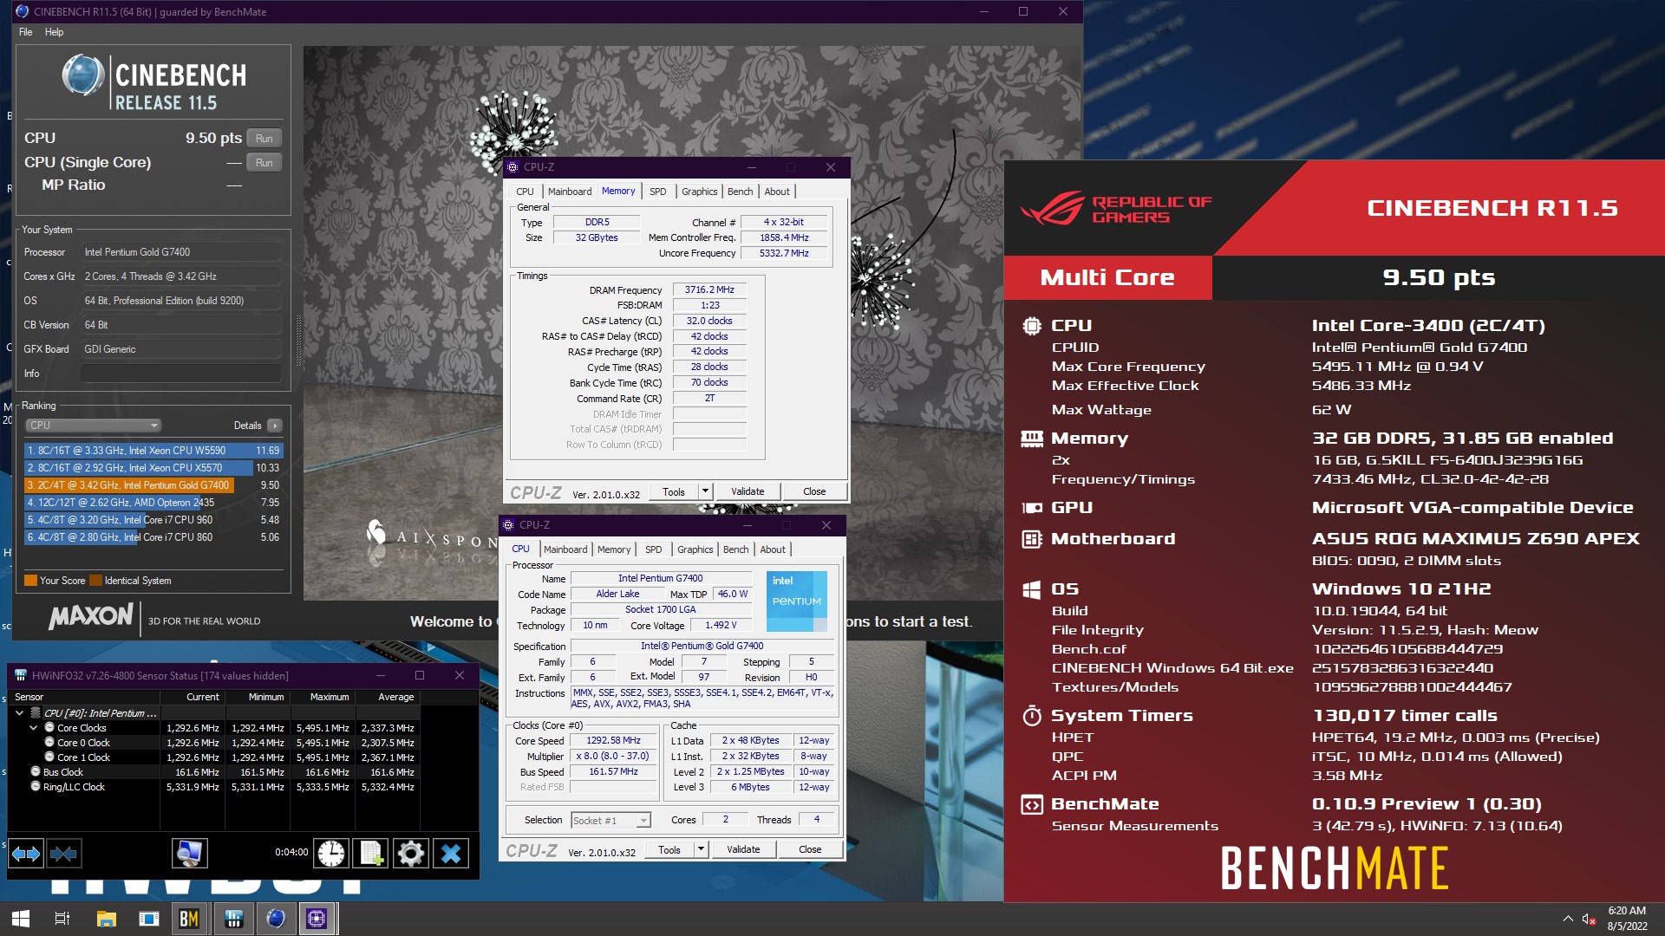This screenshot has width=1665, height=936.
Task: Open Tools dropdown arrow in lower CPU-Z window
Action: click(701, 849)
